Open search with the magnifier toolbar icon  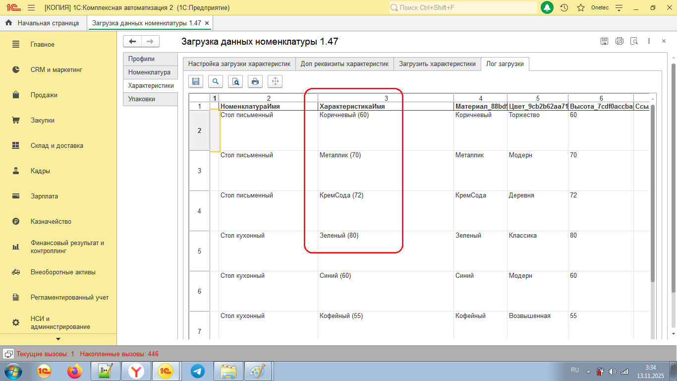(x=216, y=81)
